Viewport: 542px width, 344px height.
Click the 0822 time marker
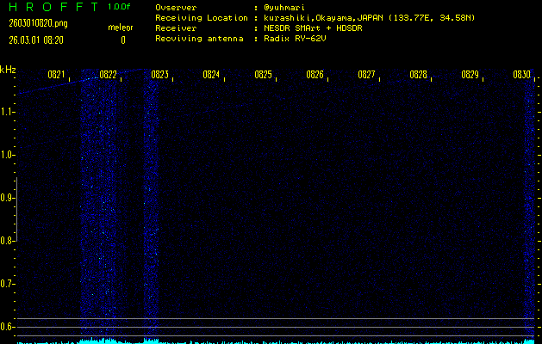pyautogui.click(x=108, y=75)
